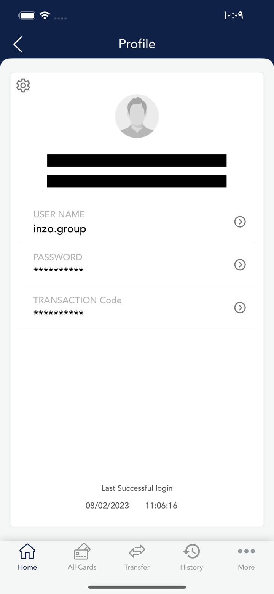
Task: Go to All Cards tab label
Action: point(82,567)
